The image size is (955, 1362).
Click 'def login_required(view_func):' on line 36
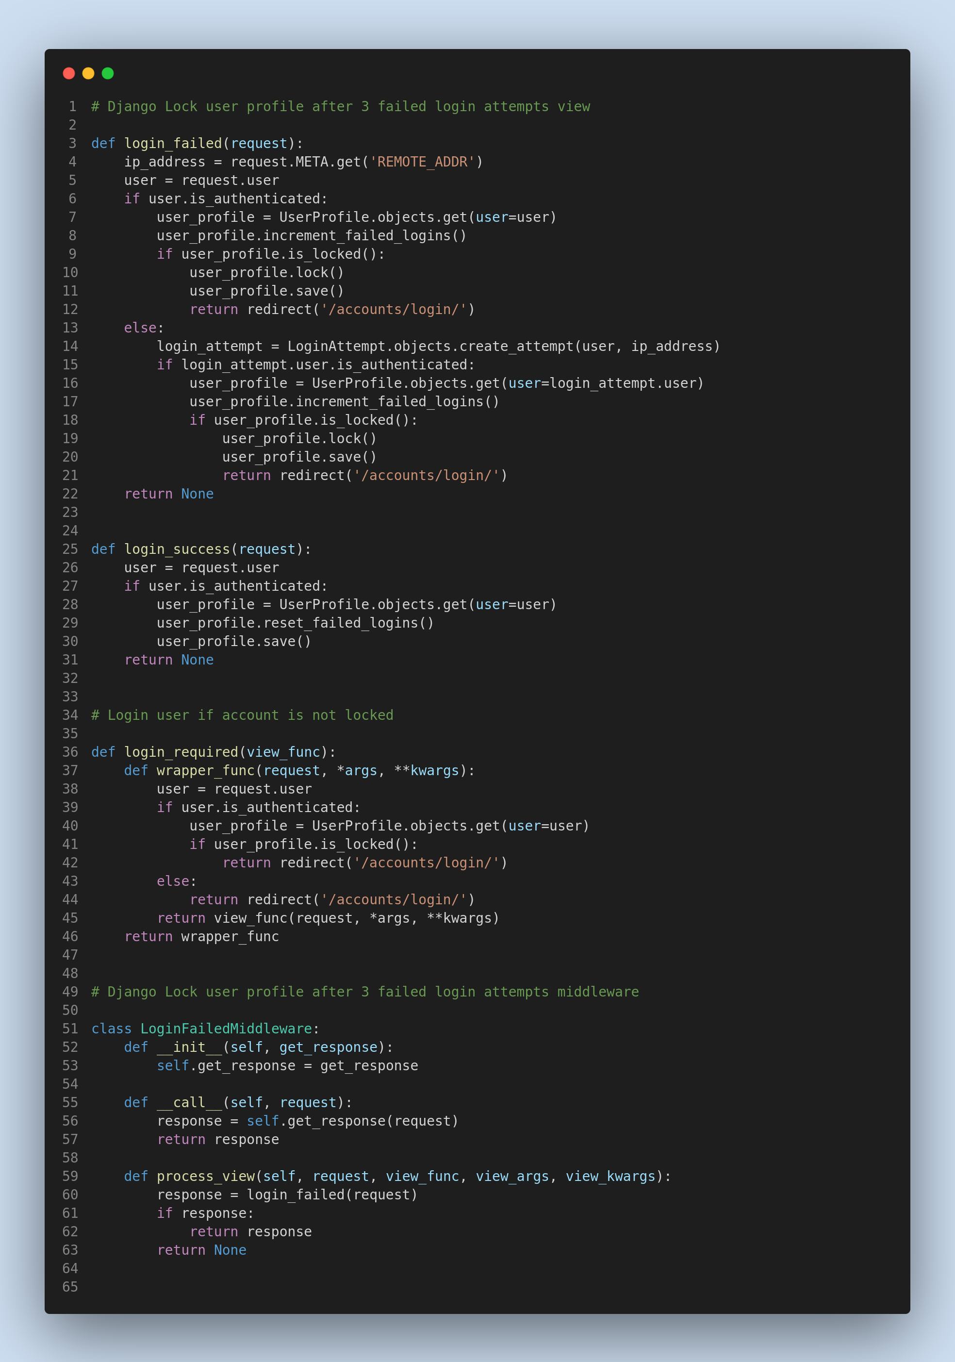tap(214, 752)
